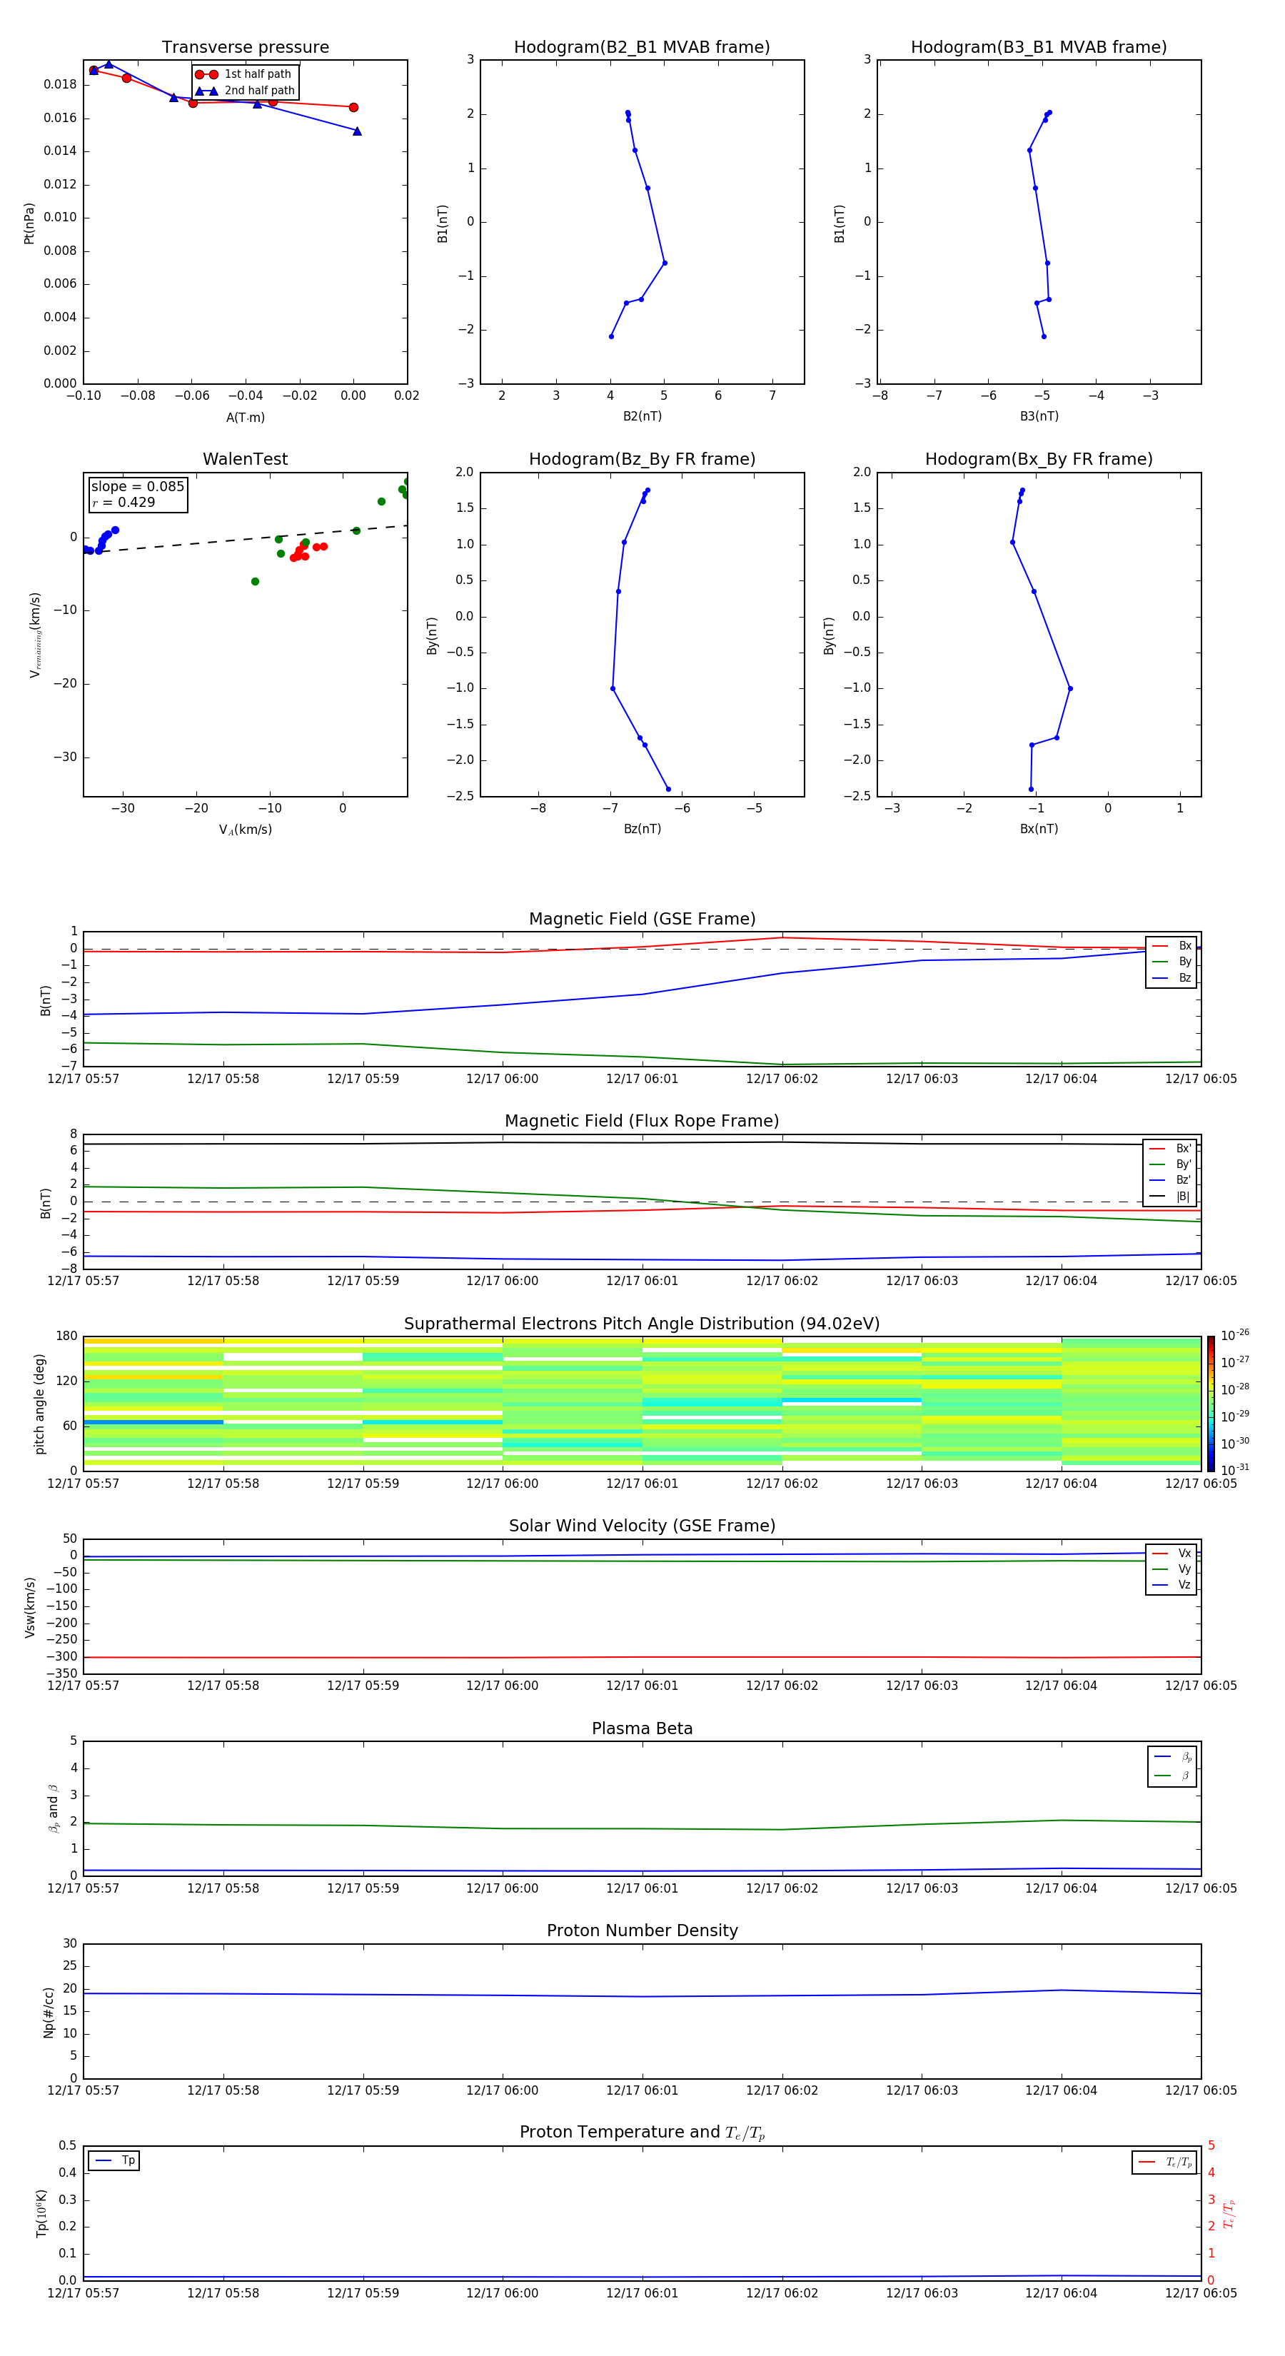
Task: Click the "B2(nT)" x-axis label
Action: pos(642,417)
